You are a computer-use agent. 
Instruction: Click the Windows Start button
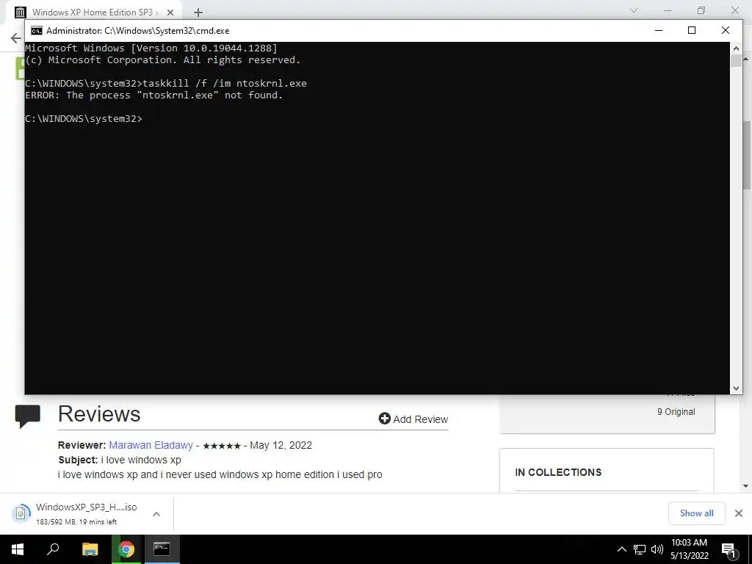(18, 549)
